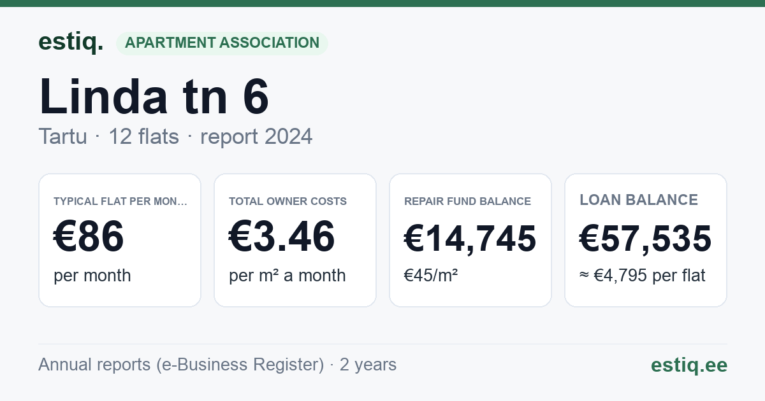765x401 pixels.
Task: Click the 'Tartu · 12 flats · report 2024' subtitle
Action: point(175,136)
